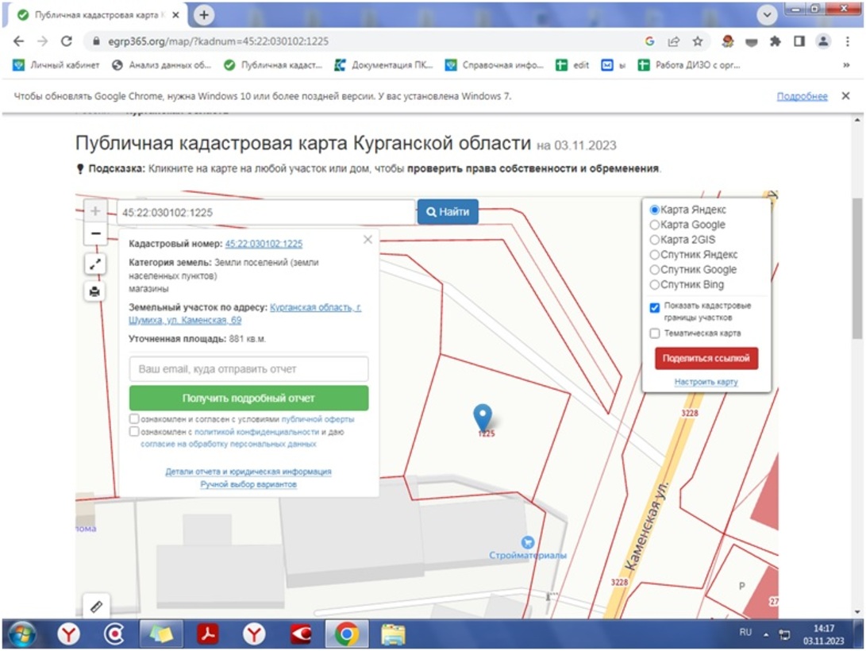Screen dimensions: 866x651
Task: Click the browser forward arrow
Action: tap(43, 41)
